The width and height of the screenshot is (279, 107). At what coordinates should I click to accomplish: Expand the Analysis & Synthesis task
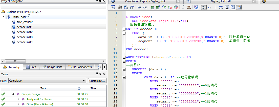18,99
